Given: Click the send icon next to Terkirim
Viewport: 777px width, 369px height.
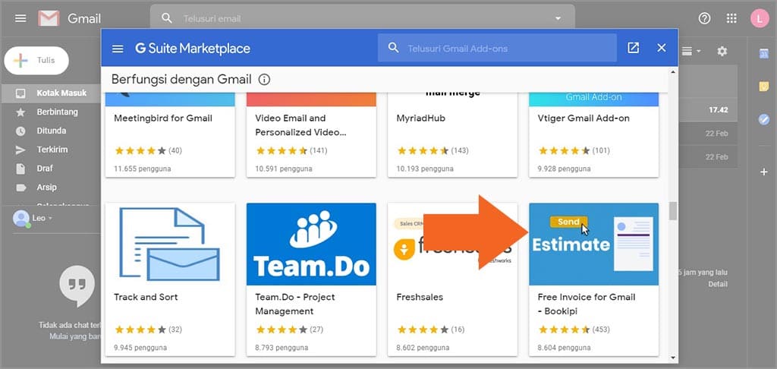Looking at the screenshot, I should tap(20, 150).
